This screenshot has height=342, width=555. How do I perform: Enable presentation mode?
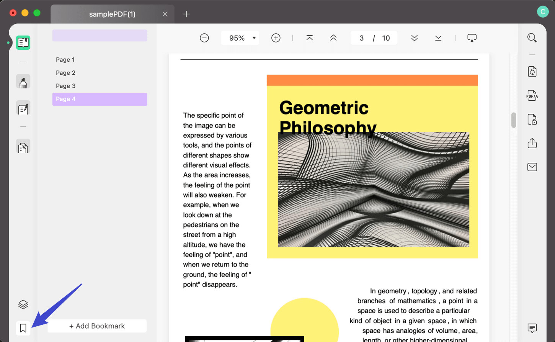472,38
